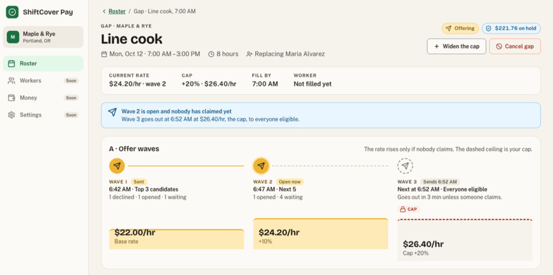Click the Line cook heading
The height and width of the screenshot is (275, 553).
tap(132, 39)
